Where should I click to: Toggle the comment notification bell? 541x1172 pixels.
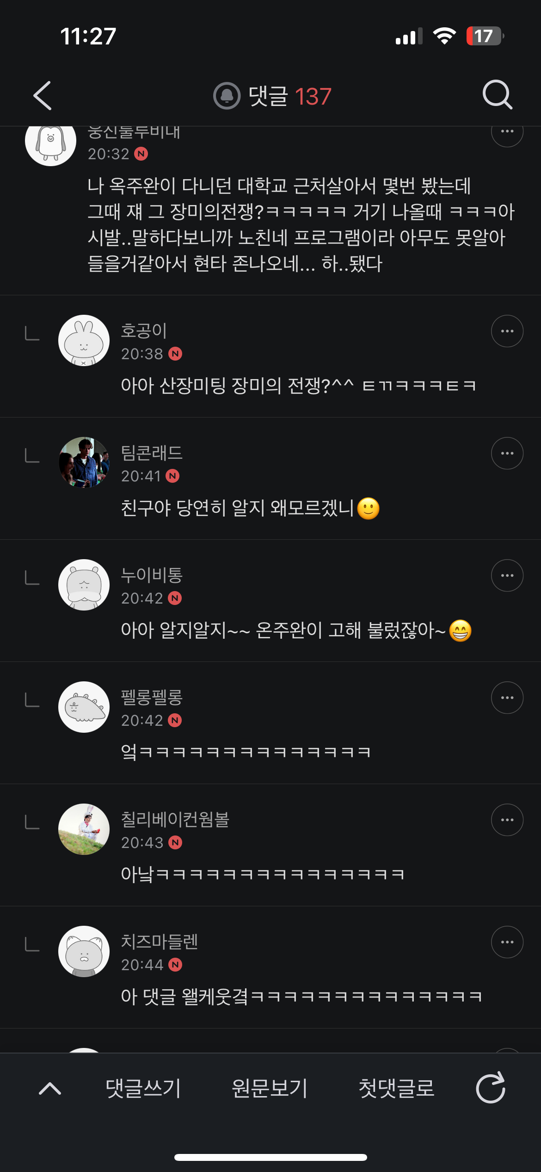click(227, 96)
